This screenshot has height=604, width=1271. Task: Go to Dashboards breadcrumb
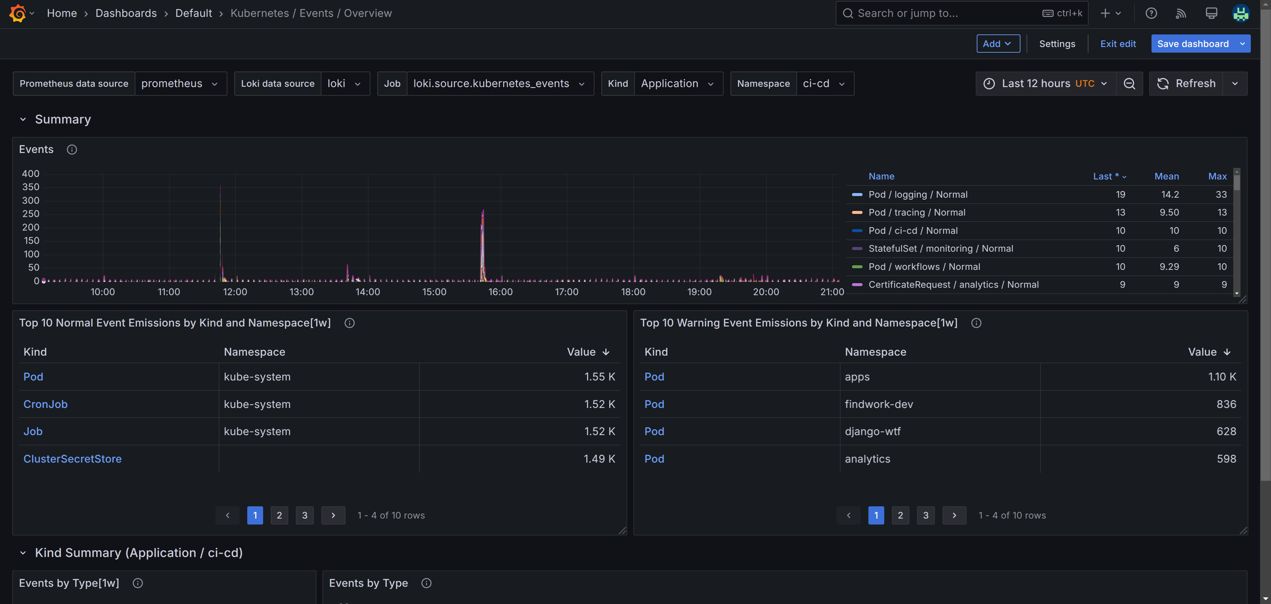126,13
